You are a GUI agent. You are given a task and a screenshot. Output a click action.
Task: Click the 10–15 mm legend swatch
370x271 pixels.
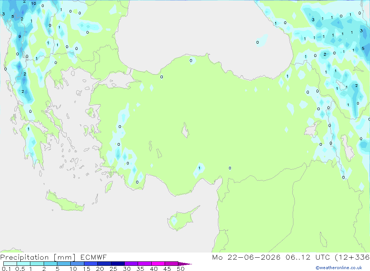click(77, 264)
